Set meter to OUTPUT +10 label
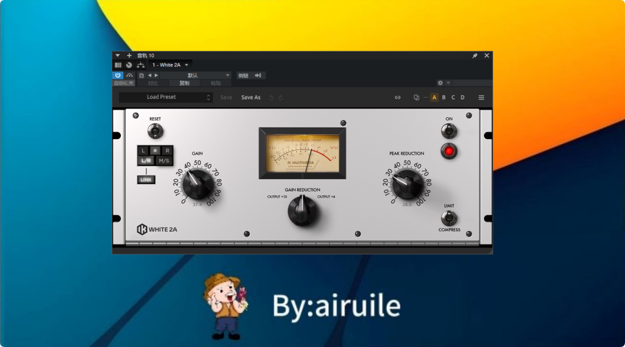Viewport: 625px width, 347px height. click(x=277, y=197)
